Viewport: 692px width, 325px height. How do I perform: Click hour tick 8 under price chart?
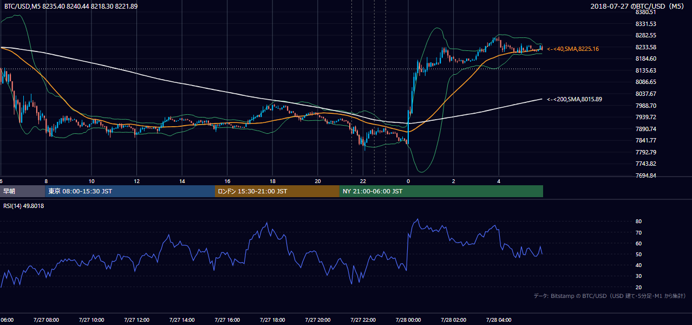[x=46, y=181]
